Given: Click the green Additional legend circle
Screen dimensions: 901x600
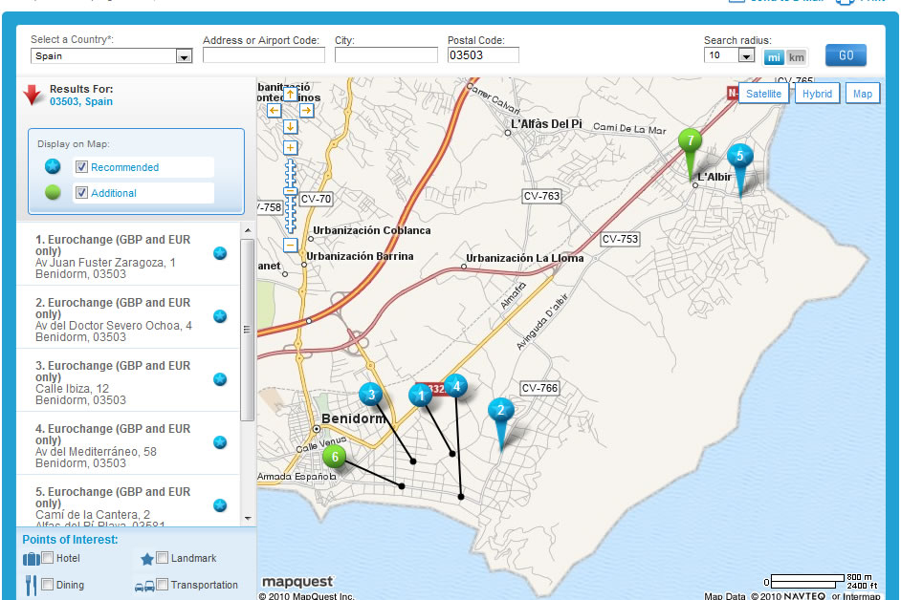Looking at the screenshot, I should pos(53,192).
